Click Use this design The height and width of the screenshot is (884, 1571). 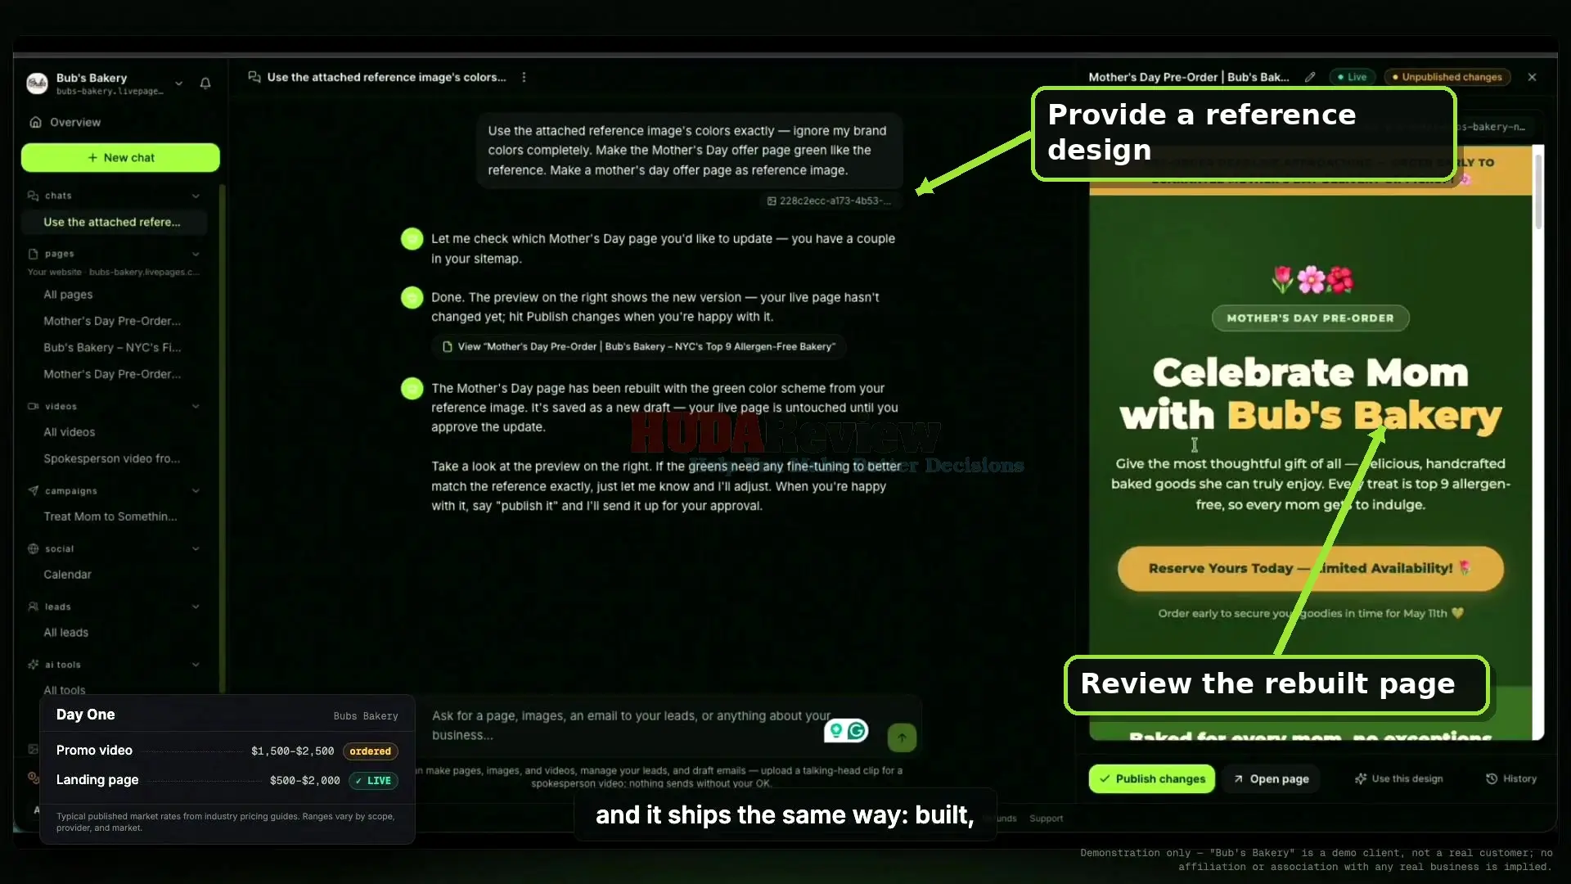click(1398, 779)
